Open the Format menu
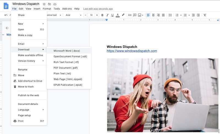This screenshot has height=134, width=220. coord(47,9)
